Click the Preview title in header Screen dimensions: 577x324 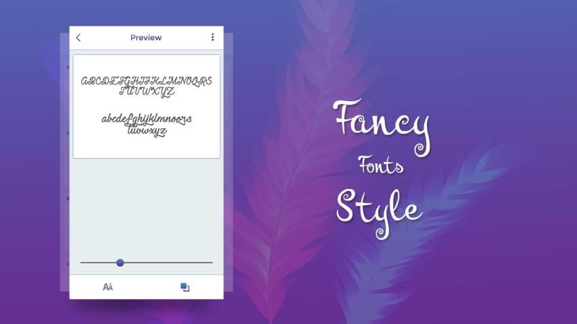pyautogui.click(x=146, y=38)
